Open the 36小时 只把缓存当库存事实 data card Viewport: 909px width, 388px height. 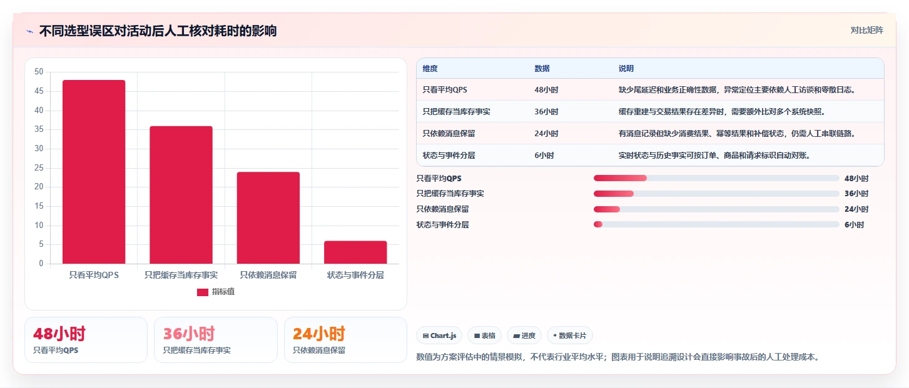[x=215, y=340]
